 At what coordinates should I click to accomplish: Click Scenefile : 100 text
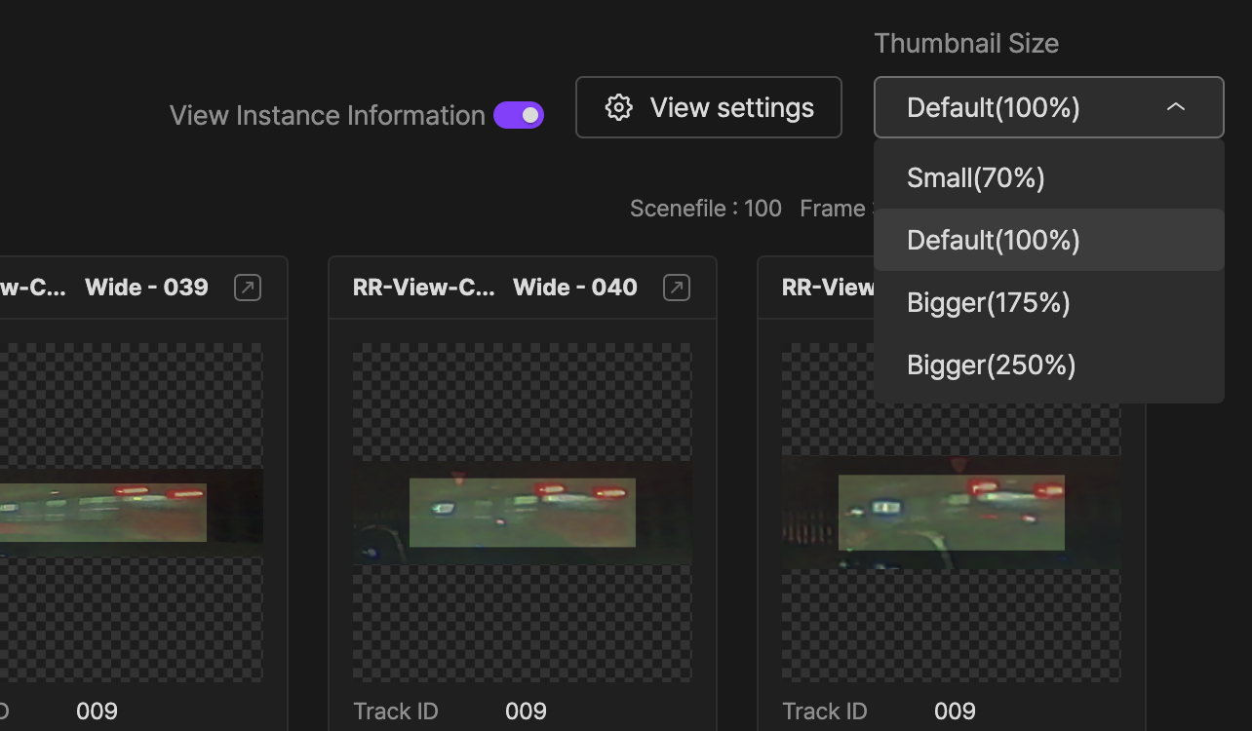706,209
